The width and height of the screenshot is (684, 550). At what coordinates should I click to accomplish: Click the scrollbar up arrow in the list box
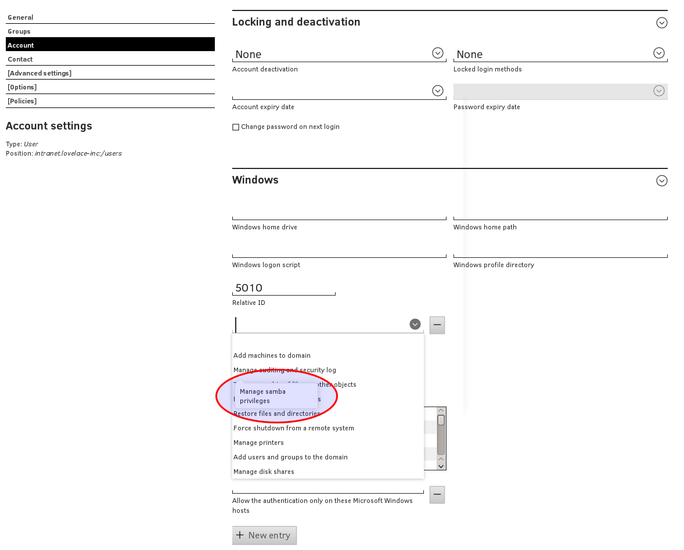point(441,411)
